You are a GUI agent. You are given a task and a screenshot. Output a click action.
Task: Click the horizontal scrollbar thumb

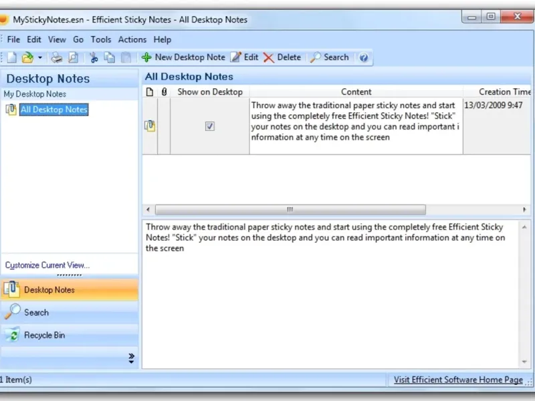click(x=290, y=209)
